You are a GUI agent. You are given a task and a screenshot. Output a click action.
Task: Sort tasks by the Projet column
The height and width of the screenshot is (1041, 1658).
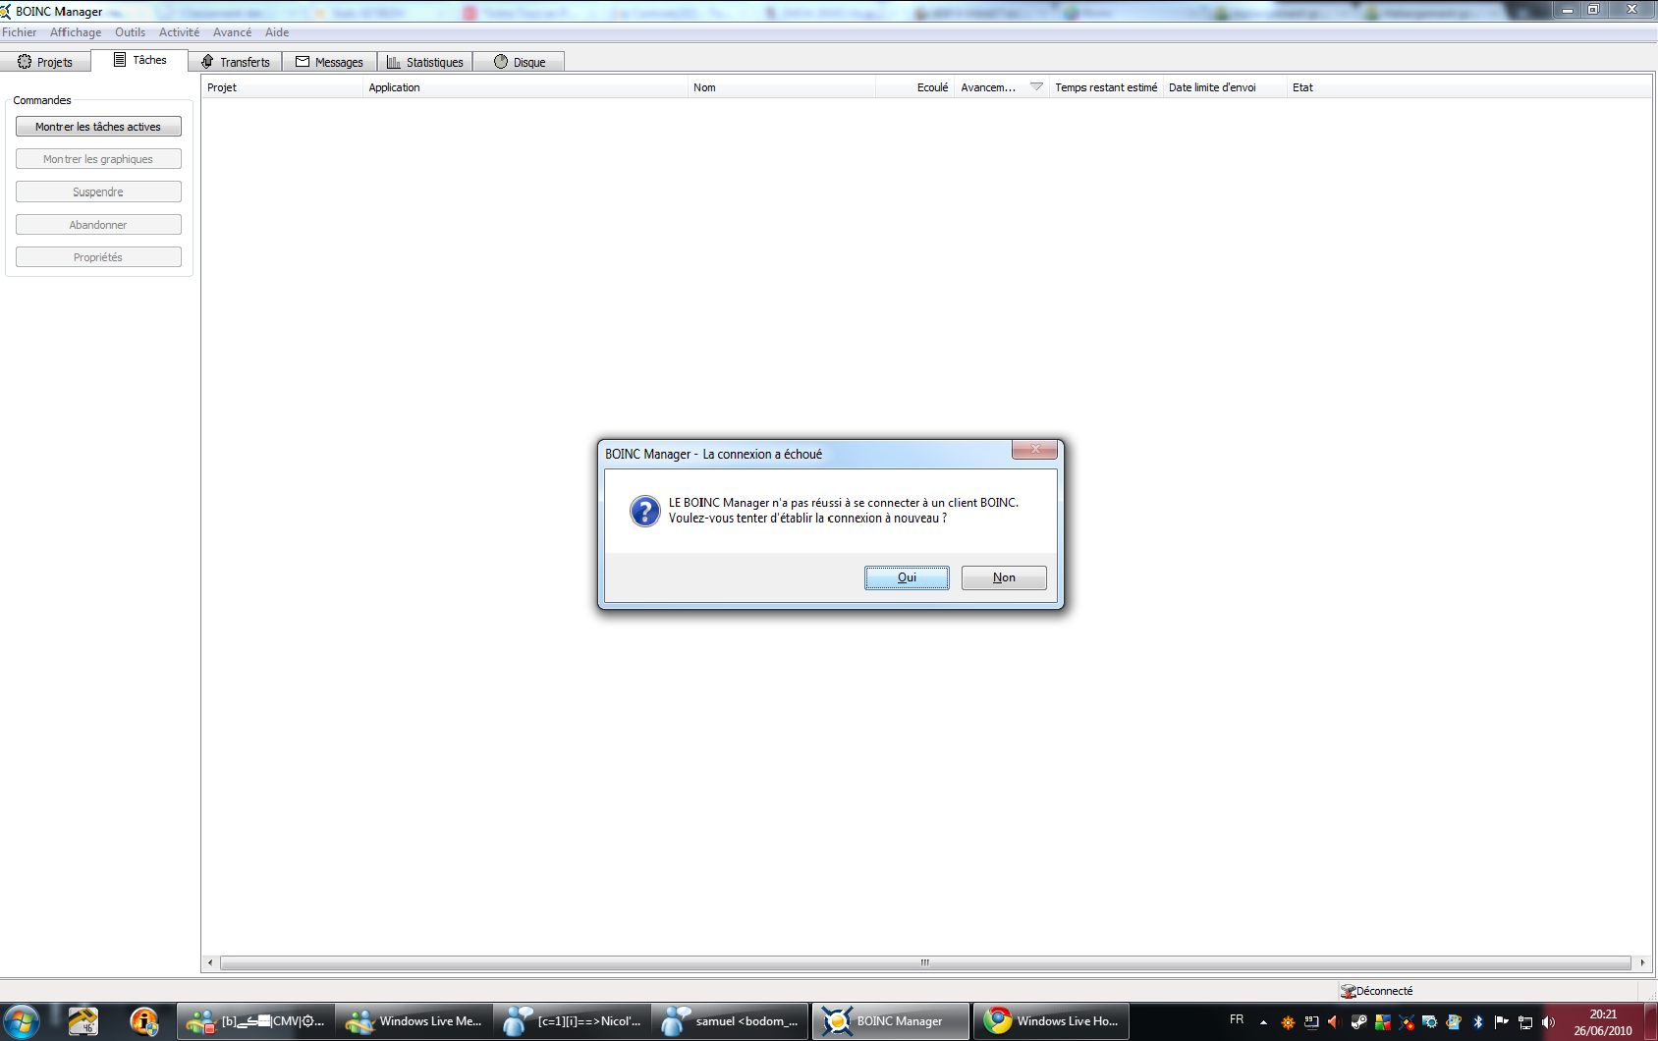(282, 87)
